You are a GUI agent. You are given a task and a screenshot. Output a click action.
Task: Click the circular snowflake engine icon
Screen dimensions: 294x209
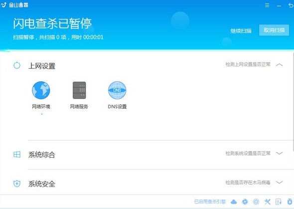pyautogui.click(x=256, y=202)
